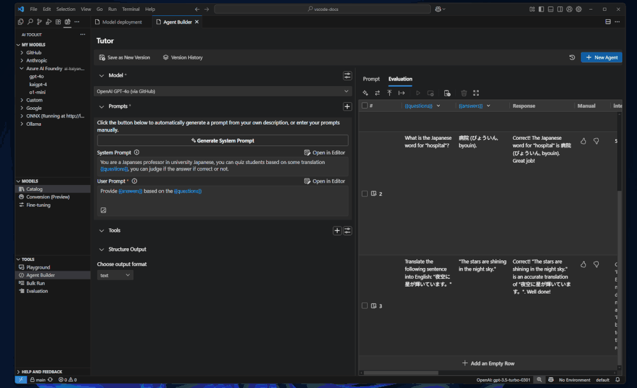Click the image attachment icon in User Prompt
The image size is (637, 388).
[x=103, y=210]
